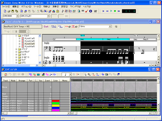Click the CHD PTN speaker preview icon
Viewport: 162px width, 121px height.
point(75,27)
